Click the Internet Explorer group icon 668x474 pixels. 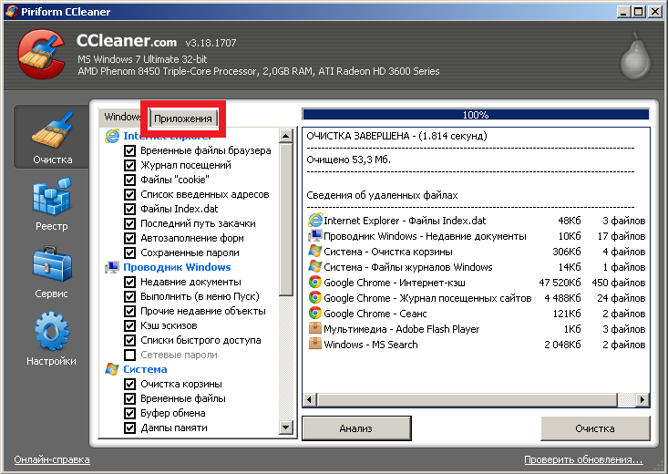point(112,136)
